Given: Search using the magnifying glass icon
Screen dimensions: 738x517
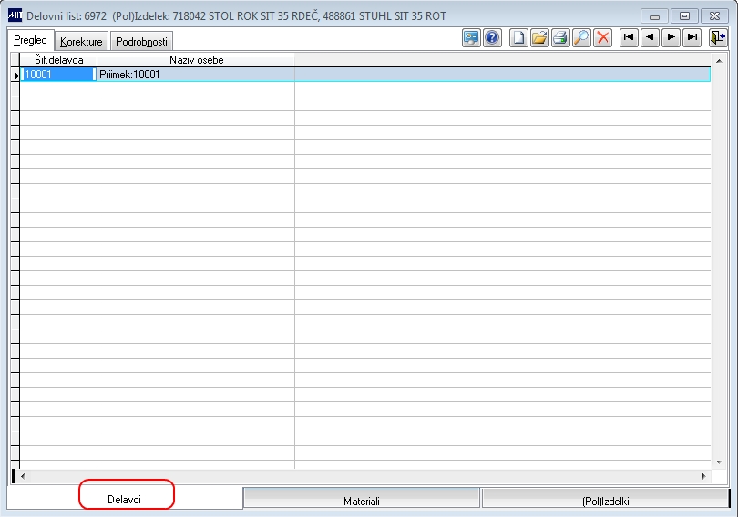Looking at the screenshot, I should pos(581,38).
